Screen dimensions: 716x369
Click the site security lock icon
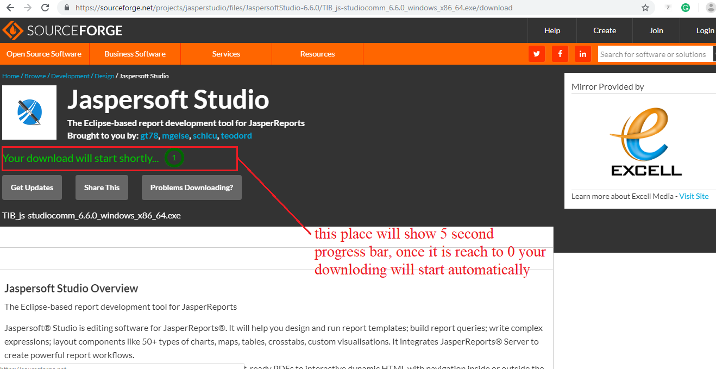[x=67, y=8]
